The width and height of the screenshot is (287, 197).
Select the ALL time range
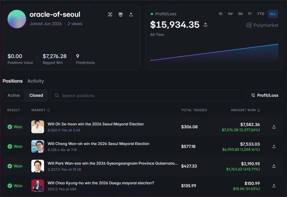[273, 14]
